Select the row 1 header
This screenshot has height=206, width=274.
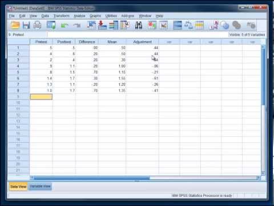coord(18,47)
